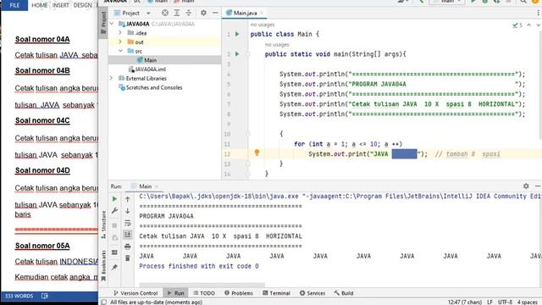Clear console output with trash icon

tap(128, 258)
